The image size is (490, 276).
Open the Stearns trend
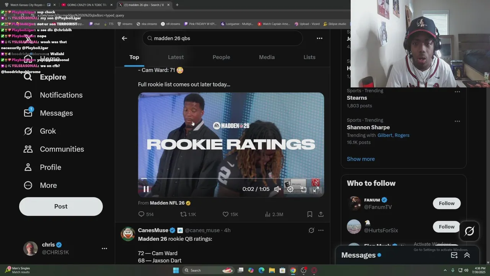pos(357,98)
